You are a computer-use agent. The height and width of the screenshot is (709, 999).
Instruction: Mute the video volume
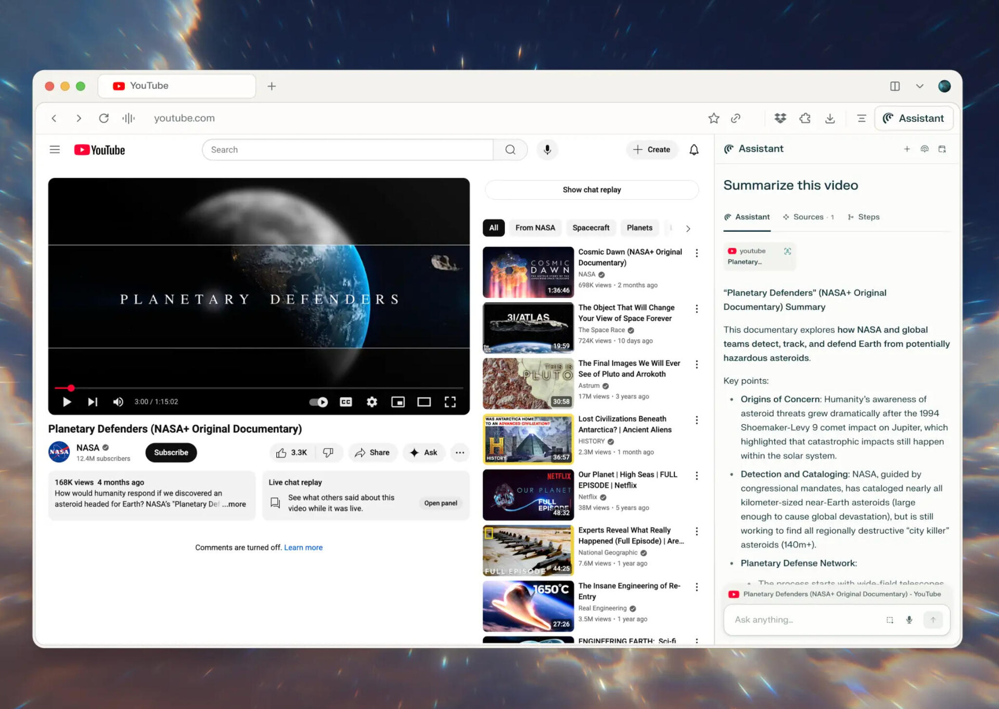coord(118,402)
